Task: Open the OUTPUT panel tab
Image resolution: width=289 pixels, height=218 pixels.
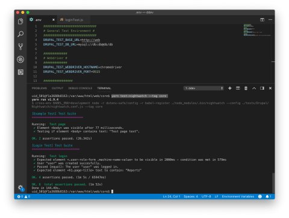Action: 57,88
